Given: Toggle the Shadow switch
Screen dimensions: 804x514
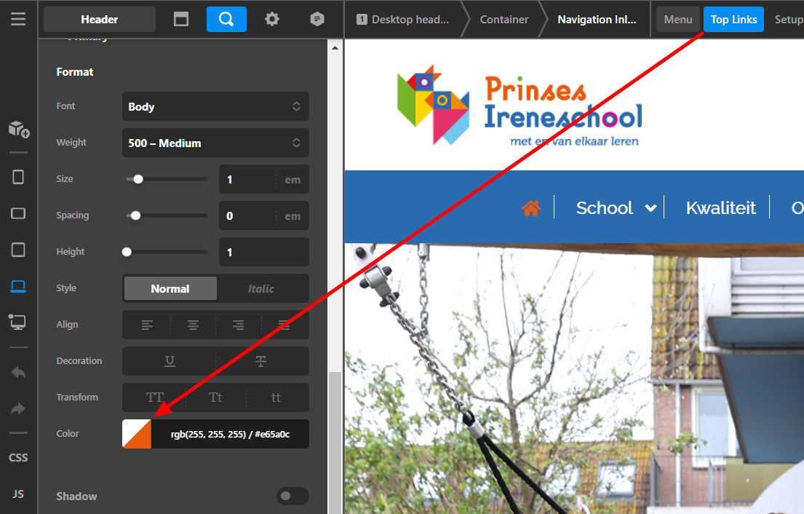Looking at the screenshot, I should click(x=292, y=496).
